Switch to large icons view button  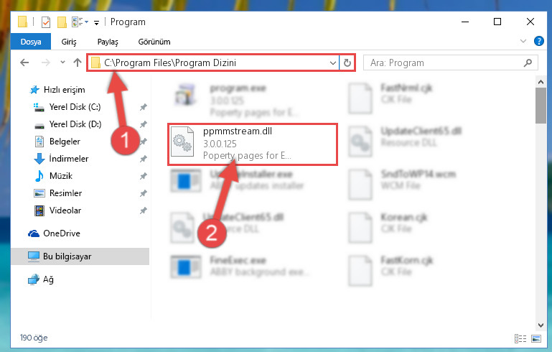pos(536,338)
